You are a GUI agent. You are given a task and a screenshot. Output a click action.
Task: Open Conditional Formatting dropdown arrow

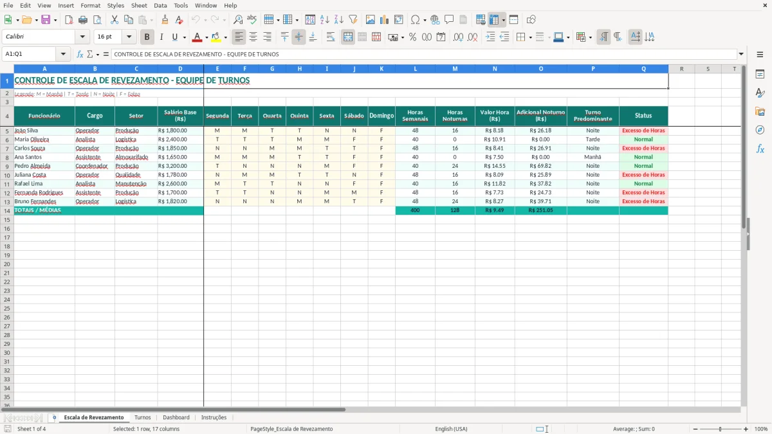pos(591,37)
